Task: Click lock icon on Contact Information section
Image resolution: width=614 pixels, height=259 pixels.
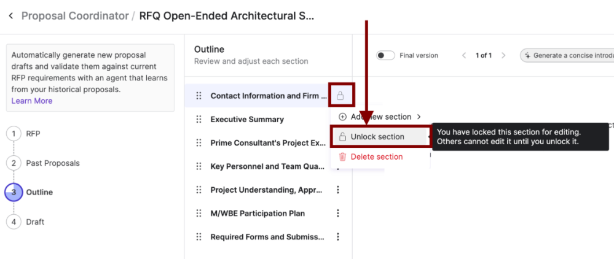Action: [340, 96]
